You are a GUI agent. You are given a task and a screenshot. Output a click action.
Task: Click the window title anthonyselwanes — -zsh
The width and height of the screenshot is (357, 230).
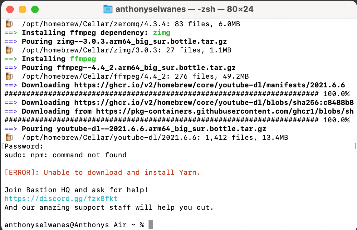click(184, 9)
